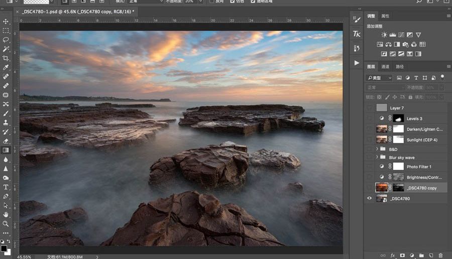The width and height of the screenshot is (452, 259).
Task: Expand the Blur sky wave group
Action: (377, 157)
